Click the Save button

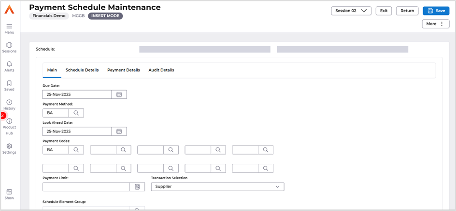436,11
